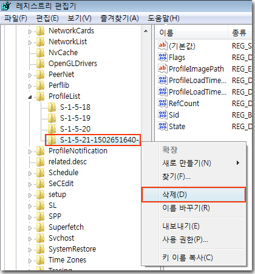Image resolution: width=255 pixels, height=274 pixels.
Task: Click the ProfileNotification folder icon
Action: click(41, 151)
